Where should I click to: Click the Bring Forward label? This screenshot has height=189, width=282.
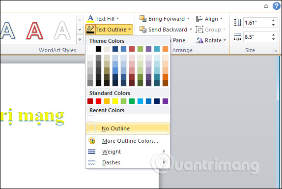[167, 19]
